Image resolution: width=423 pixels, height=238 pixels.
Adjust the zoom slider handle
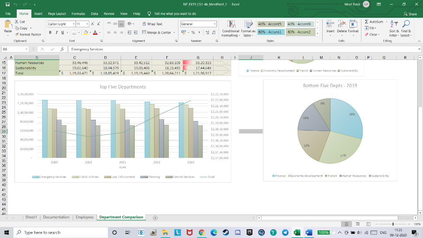pos(393,224)
